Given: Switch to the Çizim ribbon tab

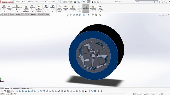Looking at the screenshot, I should pos(12,14).
